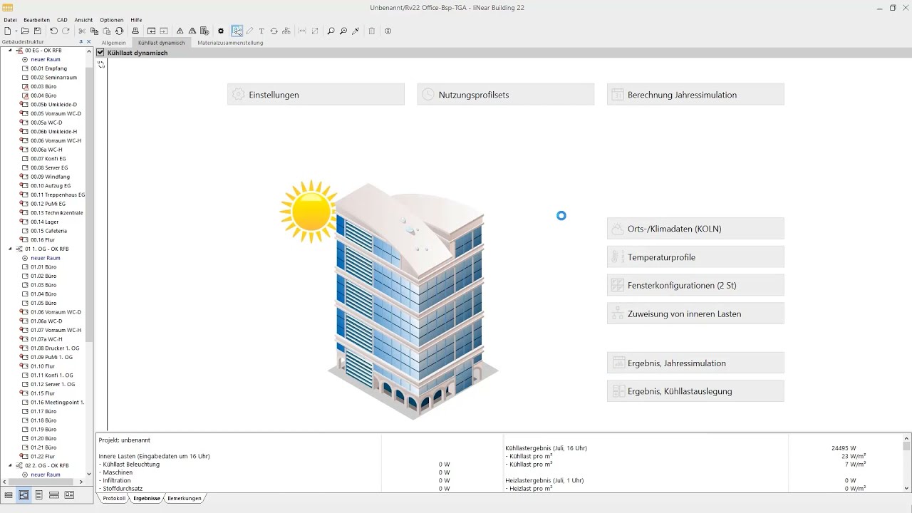Click neuer Raum under 01 1. OG
The height and width of the screenshot is (513, 912).
[x=46, y=258]
